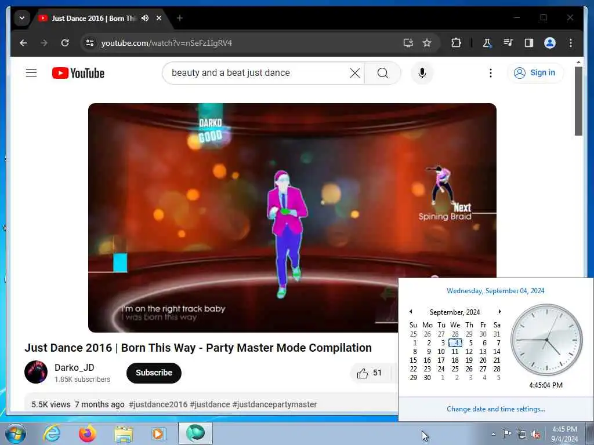Search with your voice microphone
Image resolution: width=594 pixels, height=445 pixels.
tap(422, 73)
